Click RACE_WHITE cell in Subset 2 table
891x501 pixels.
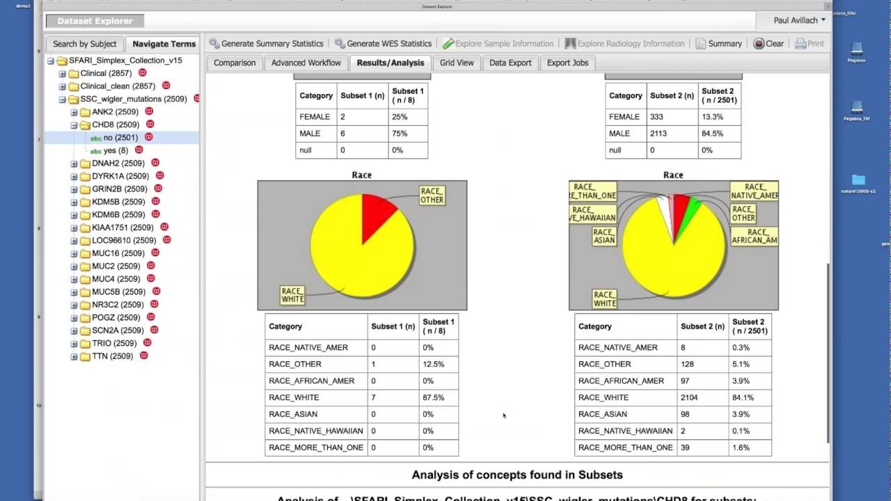point(626,397)
